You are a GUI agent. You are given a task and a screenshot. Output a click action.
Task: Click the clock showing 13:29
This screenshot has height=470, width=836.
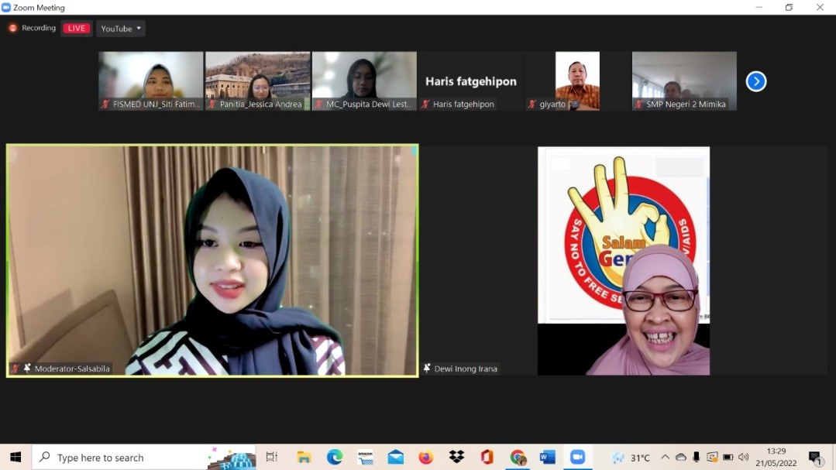tap(775, 452)
